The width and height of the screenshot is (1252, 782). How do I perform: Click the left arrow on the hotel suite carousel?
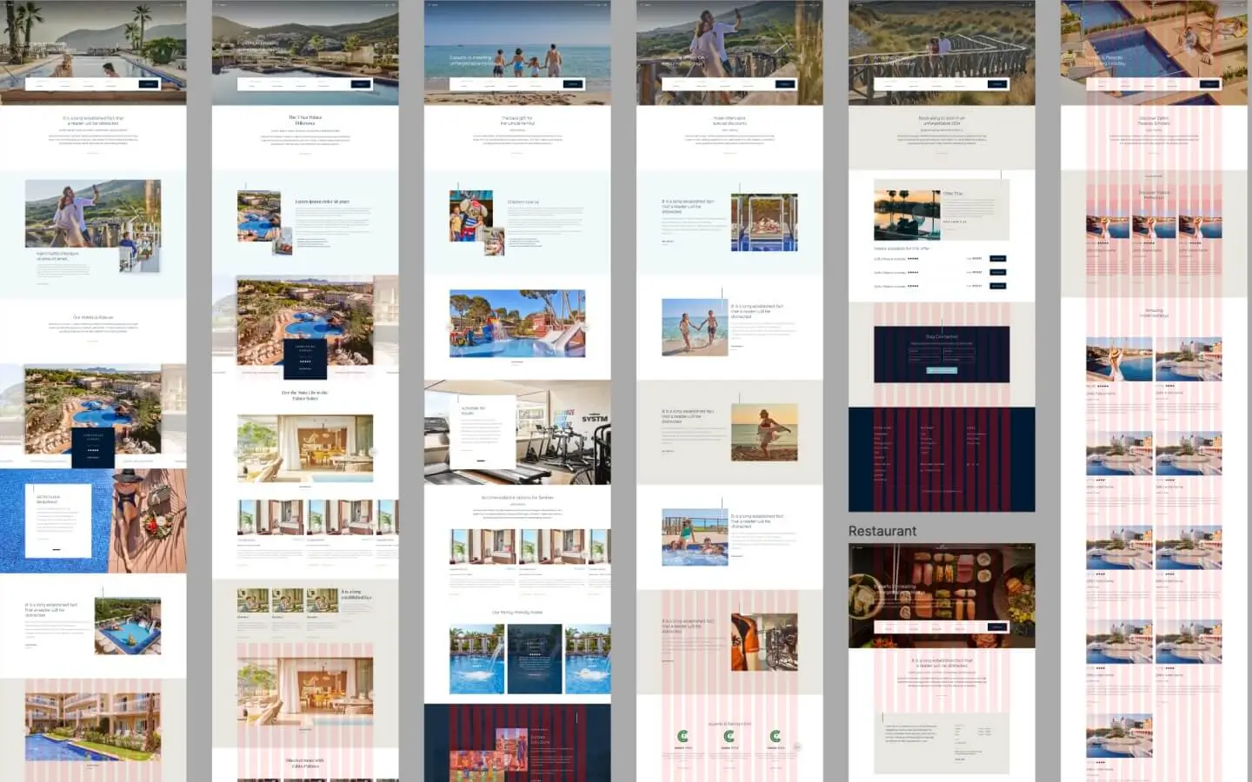(236, 452)
